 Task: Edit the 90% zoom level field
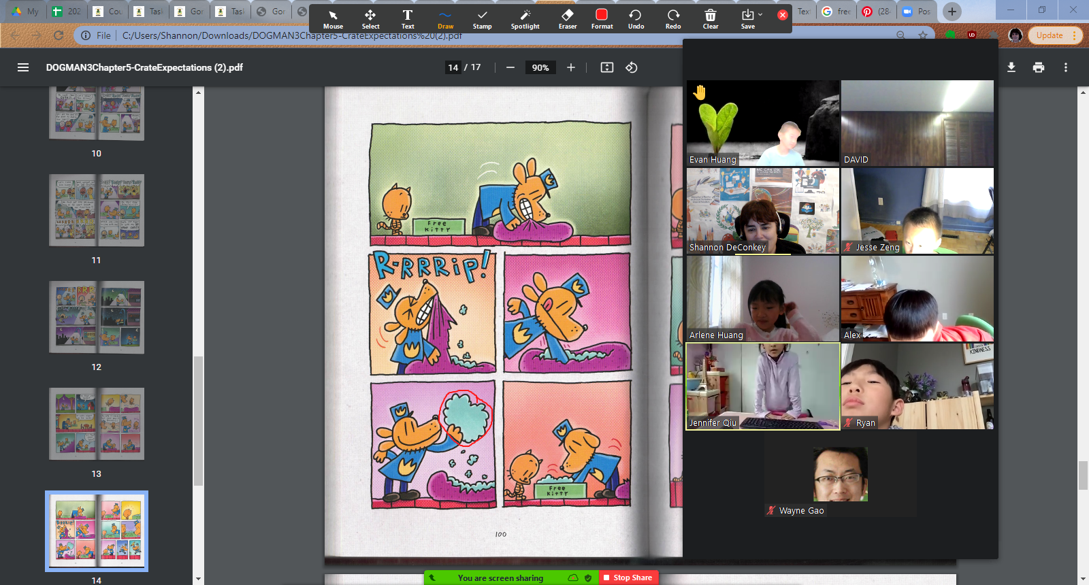(540, 67)
